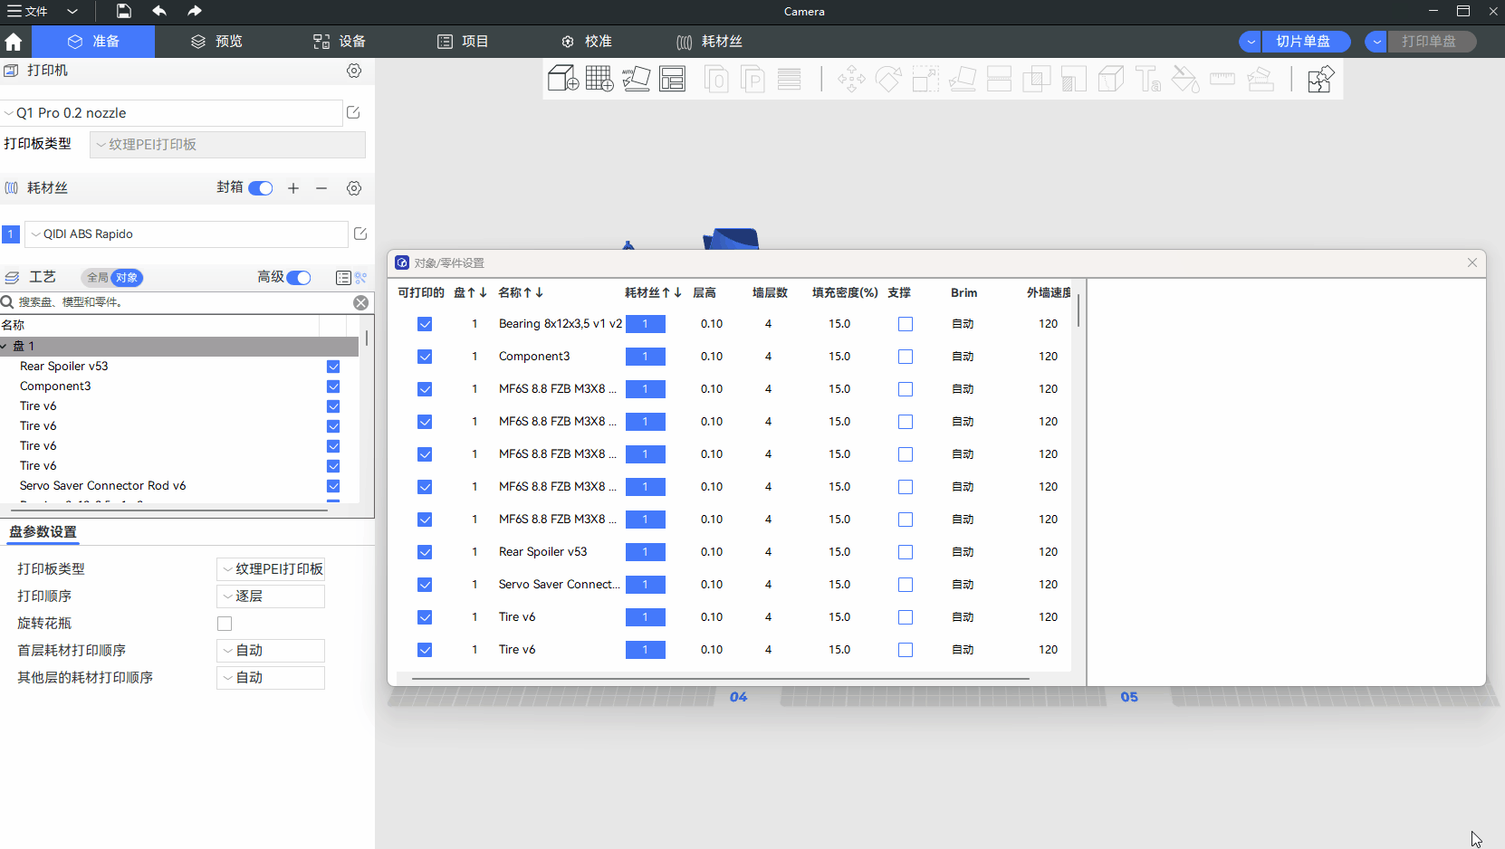Open the 校准 calibration menu

click(x=587, y=42)
